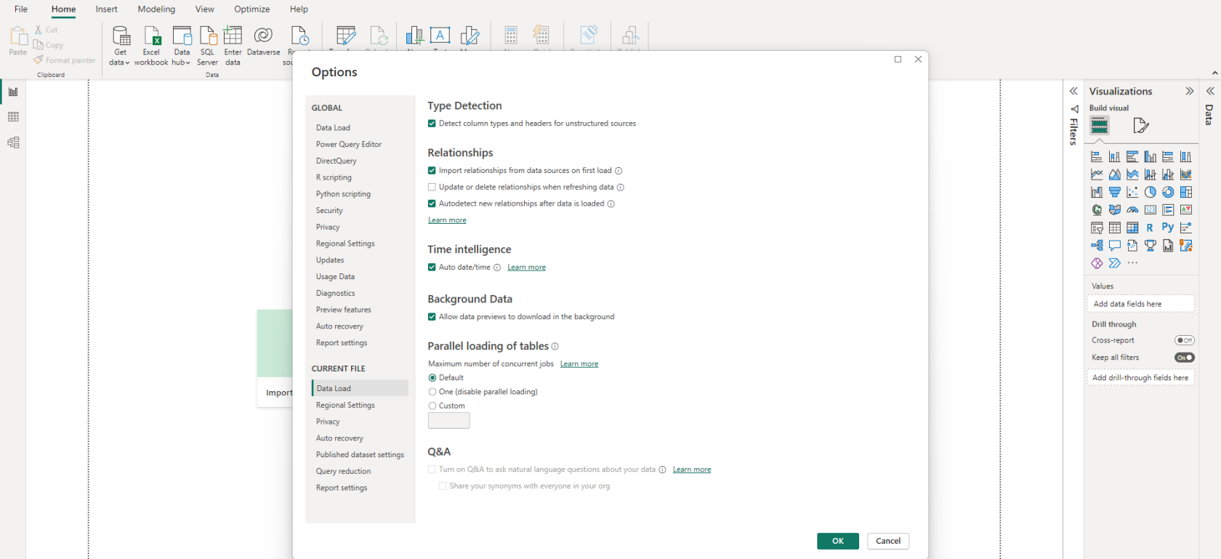Click Learn more under Relationships
1221x559 pixels.
pyautogui.click(x=447, y=220)
